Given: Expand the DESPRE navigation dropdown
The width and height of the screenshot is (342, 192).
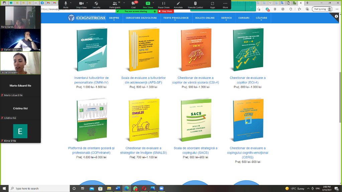Looking at the screenshot, I should coord(114,18).
